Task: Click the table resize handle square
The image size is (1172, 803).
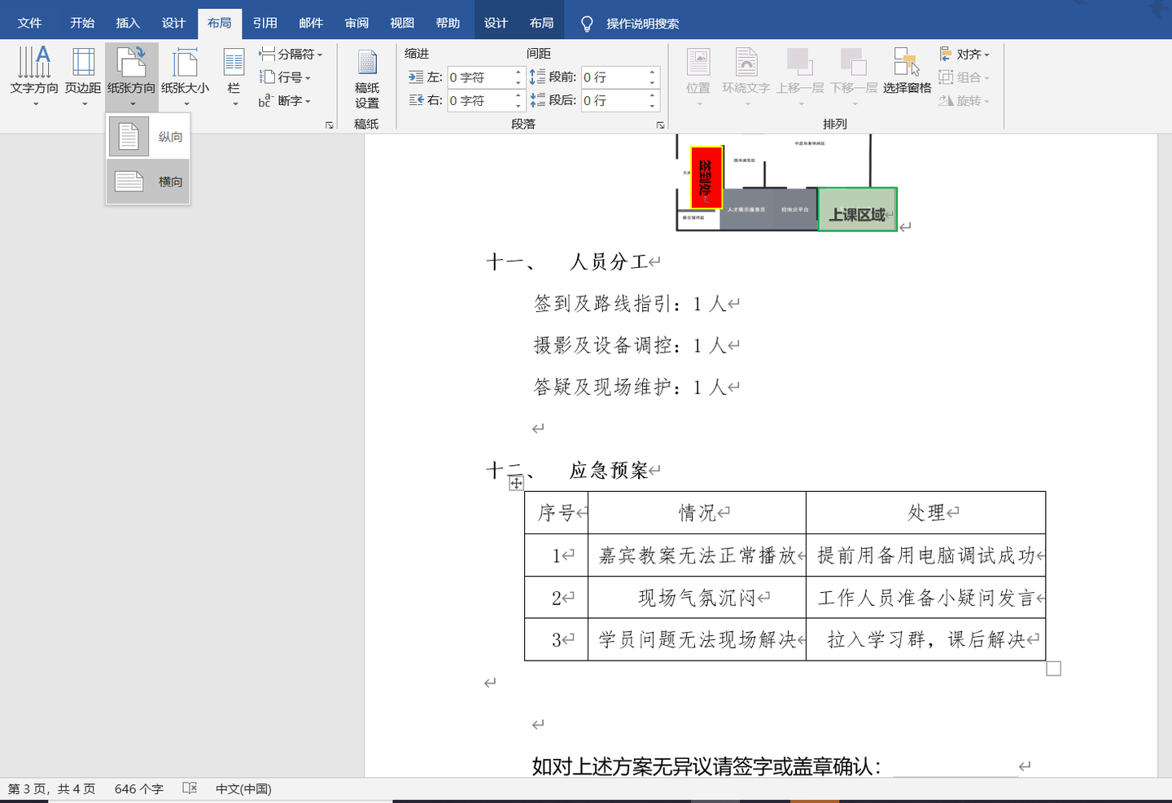Action: point(1053,669)
